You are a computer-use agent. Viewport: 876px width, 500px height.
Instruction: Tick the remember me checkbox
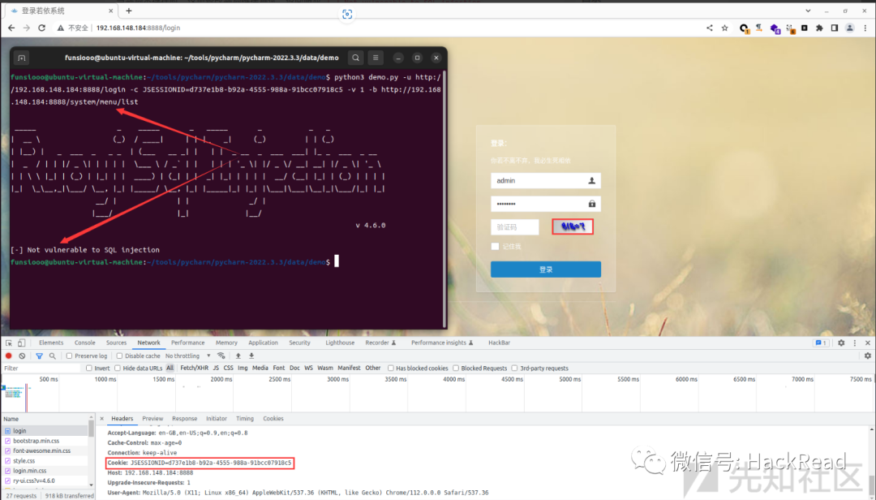point(495,246)
